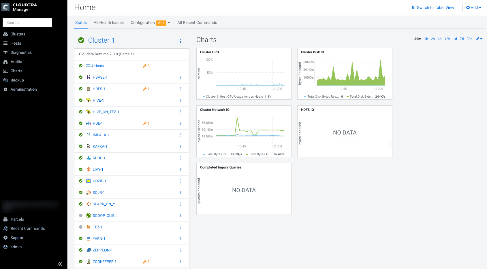Switch to the All Health Issues tab
Image resolution: width=487 pixels, height=269 pixels.
[x=108, y=23]
